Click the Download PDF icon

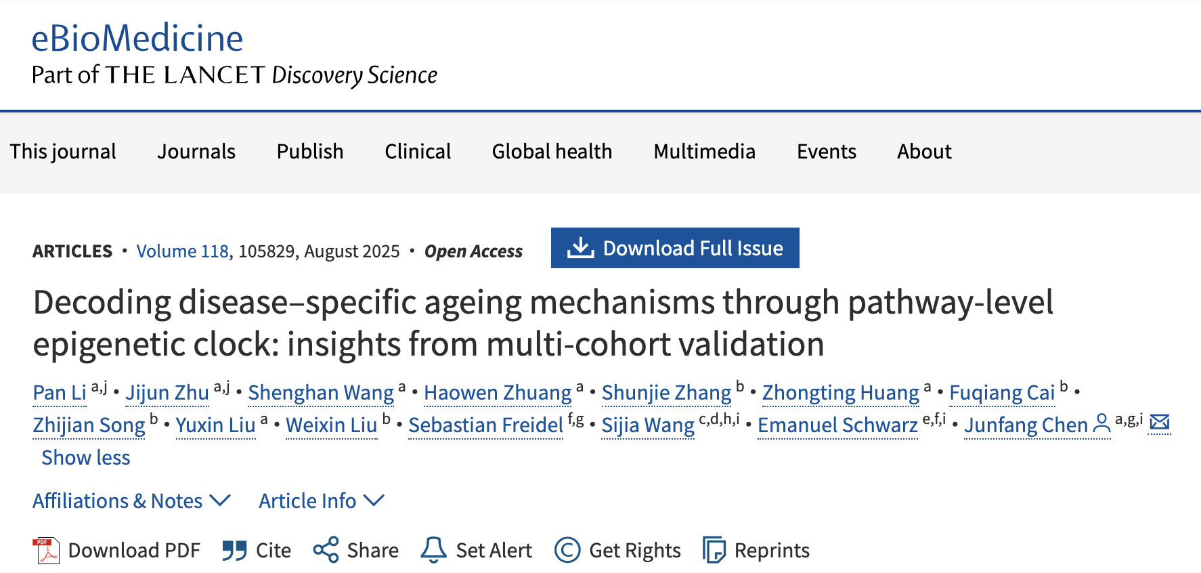pos(46,550)
